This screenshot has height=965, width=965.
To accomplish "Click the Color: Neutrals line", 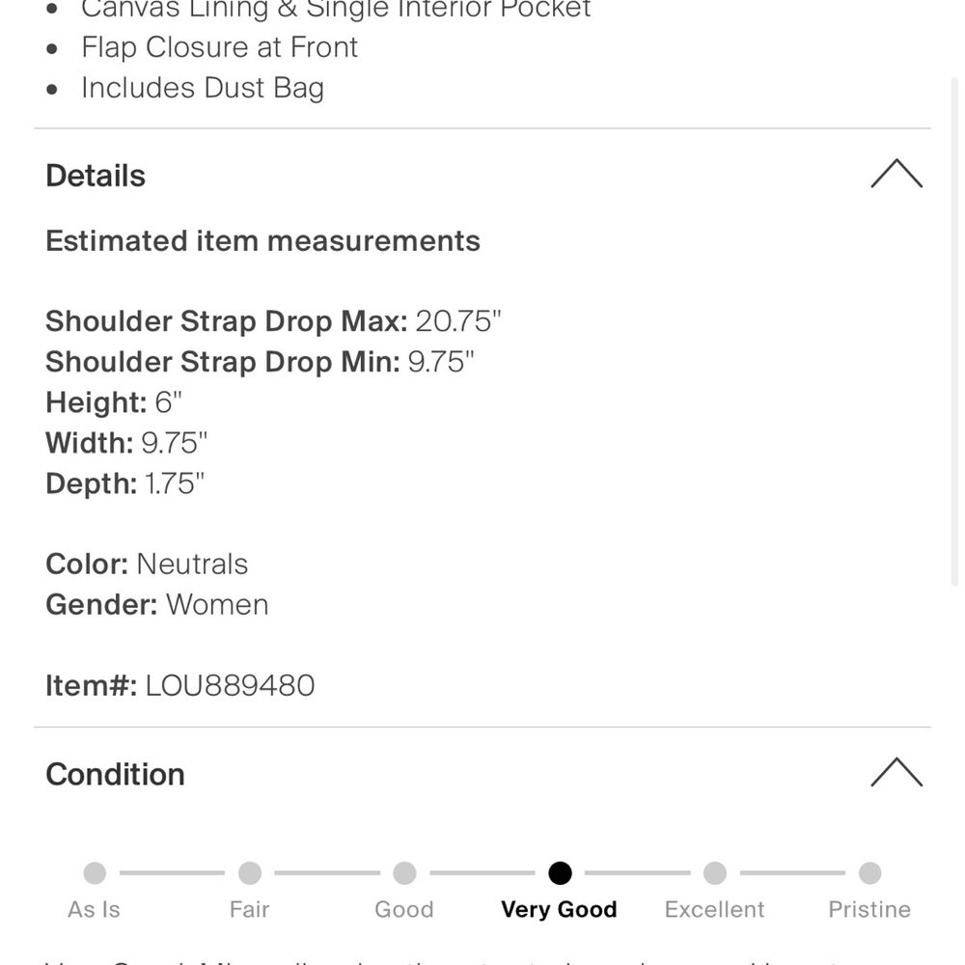I will [147, 564].
